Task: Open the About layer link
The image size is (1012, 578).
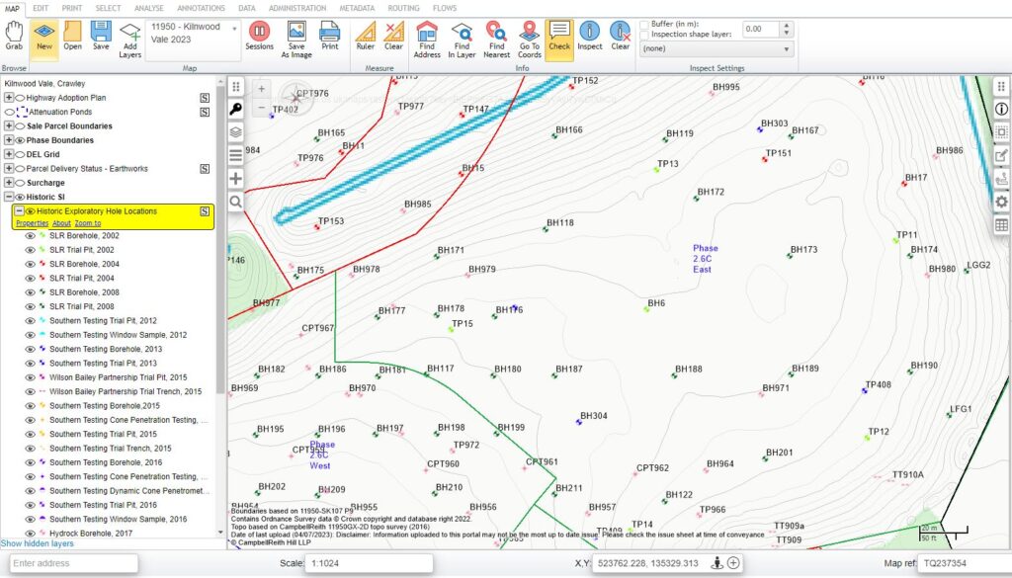Action: 61,223
